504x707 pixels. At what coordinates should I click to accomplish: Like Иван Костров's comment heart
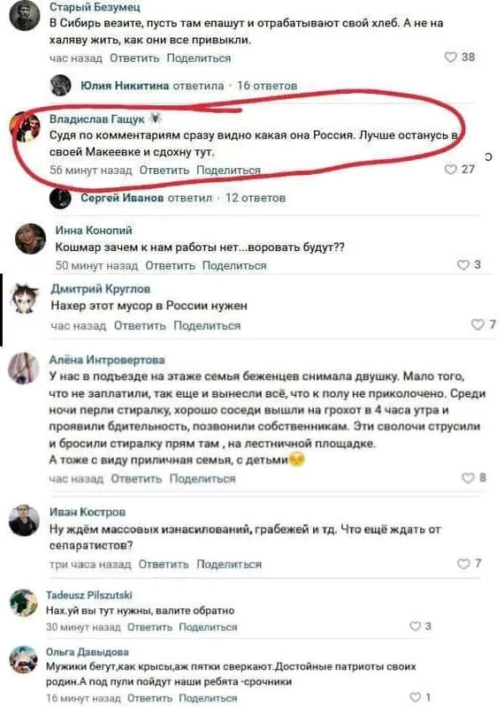(x=463, y=564)
